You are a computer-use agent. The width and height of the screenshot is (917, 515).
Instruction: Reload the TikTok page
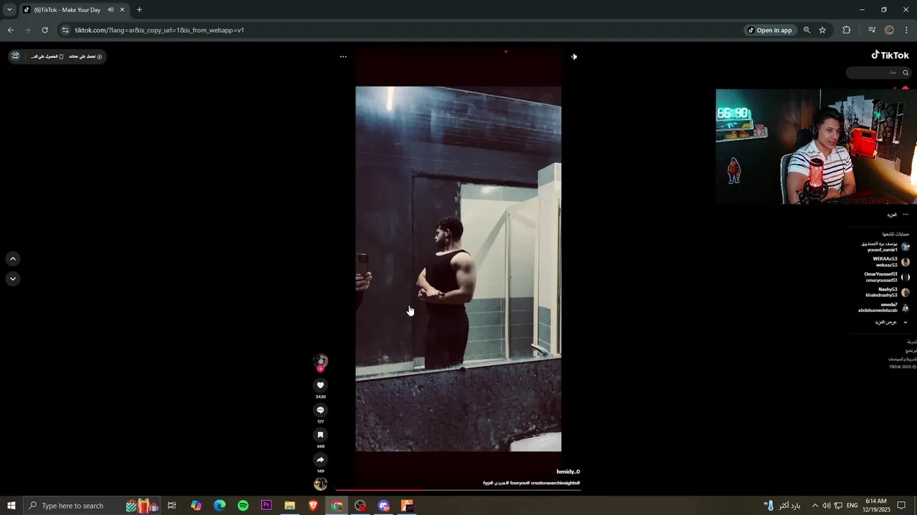pos(44,30)
